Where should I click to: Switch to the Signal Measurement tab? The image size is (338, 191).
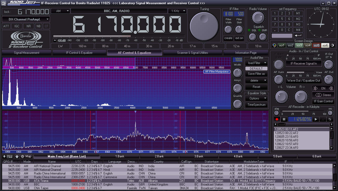tap(27, 53)
